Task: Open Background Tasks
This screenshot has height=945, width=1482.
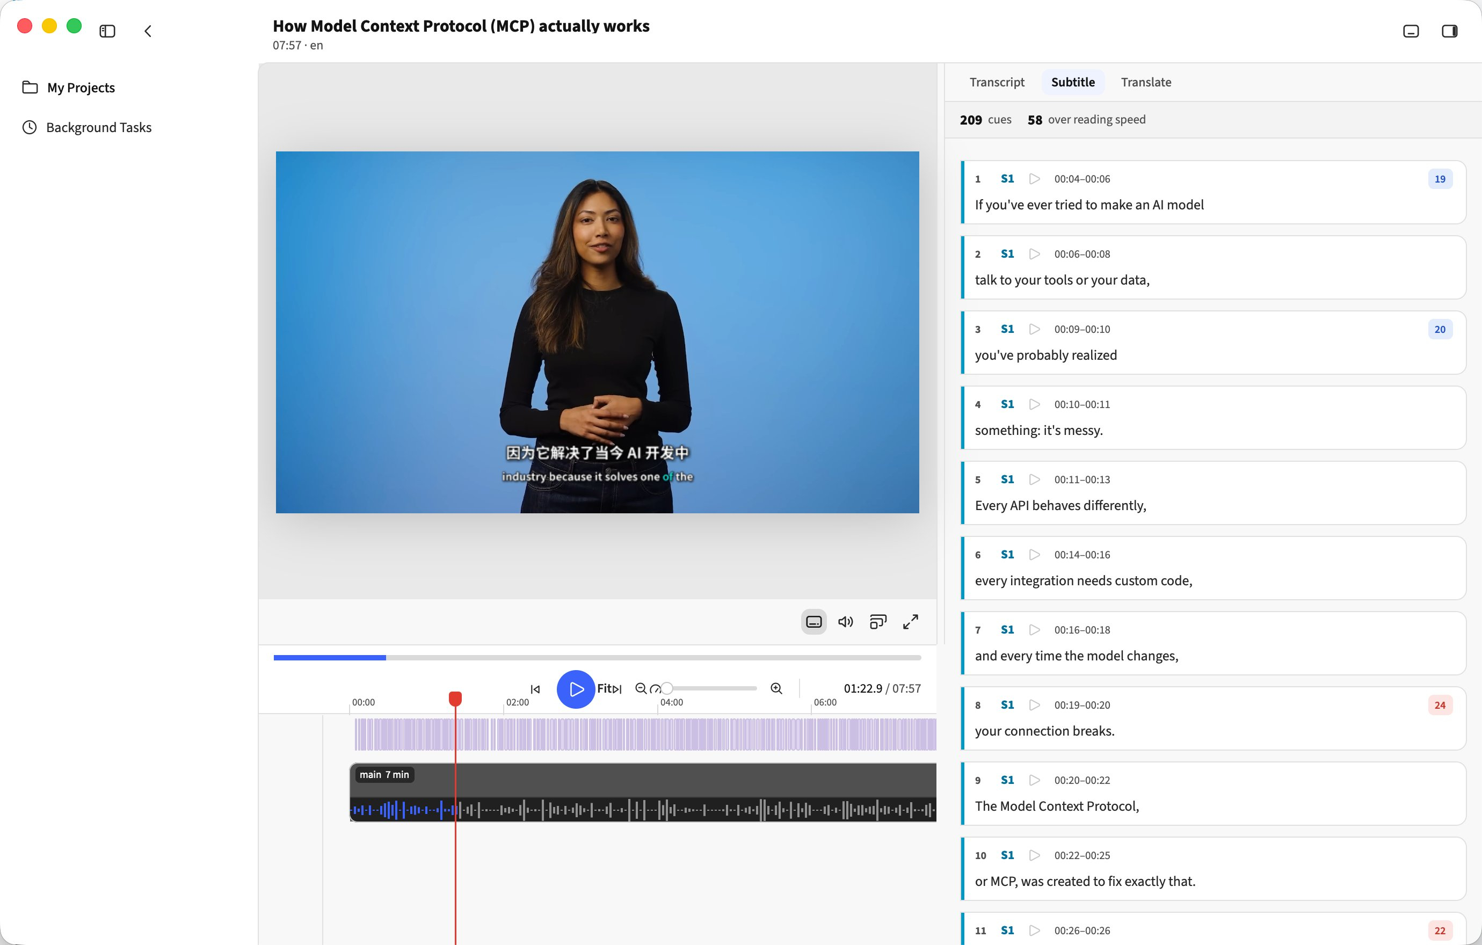Action: pyautogui.click(x=87, y=127)
